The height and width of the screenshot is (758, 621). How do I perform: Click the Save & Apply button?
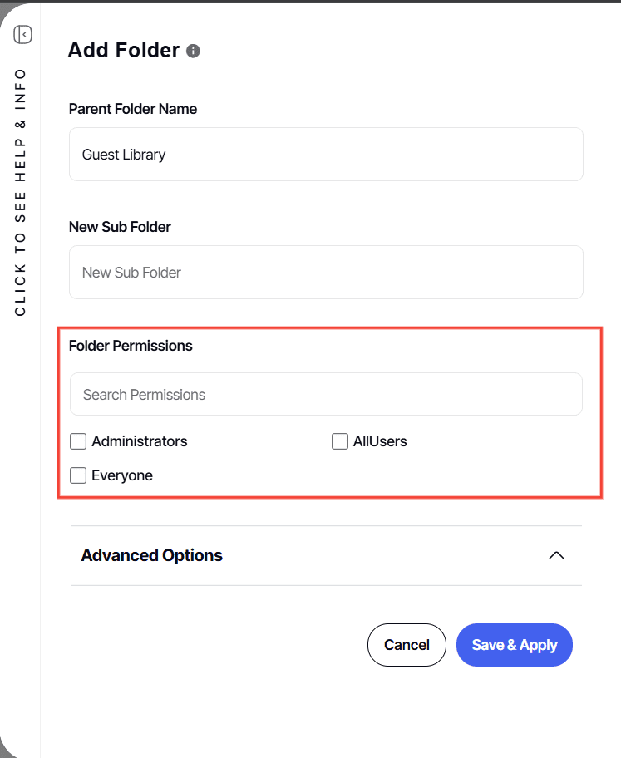coord(514,645)
